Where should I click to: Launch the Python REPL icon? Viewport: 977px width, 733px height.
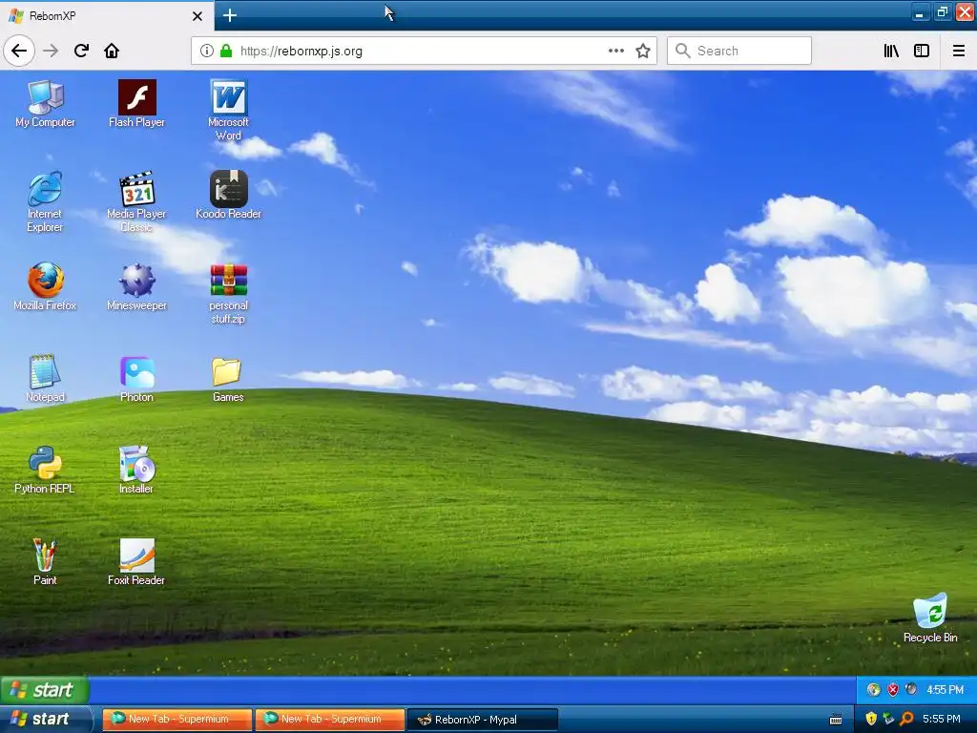[x=45, y=470]
